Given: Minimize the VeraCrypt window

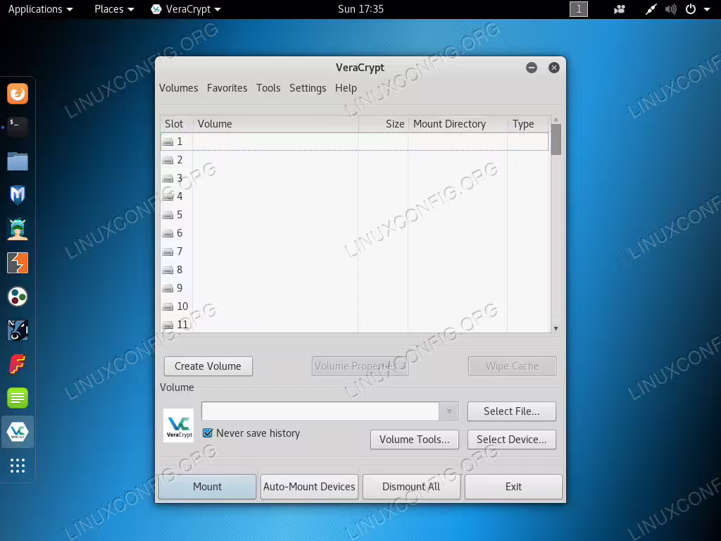Looking at the screenshot, I should 532,68.
